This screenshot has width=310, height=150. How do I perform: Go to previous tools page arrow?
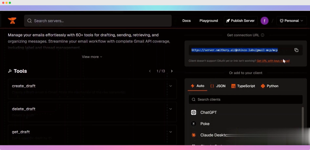click(x=150, y=71)
